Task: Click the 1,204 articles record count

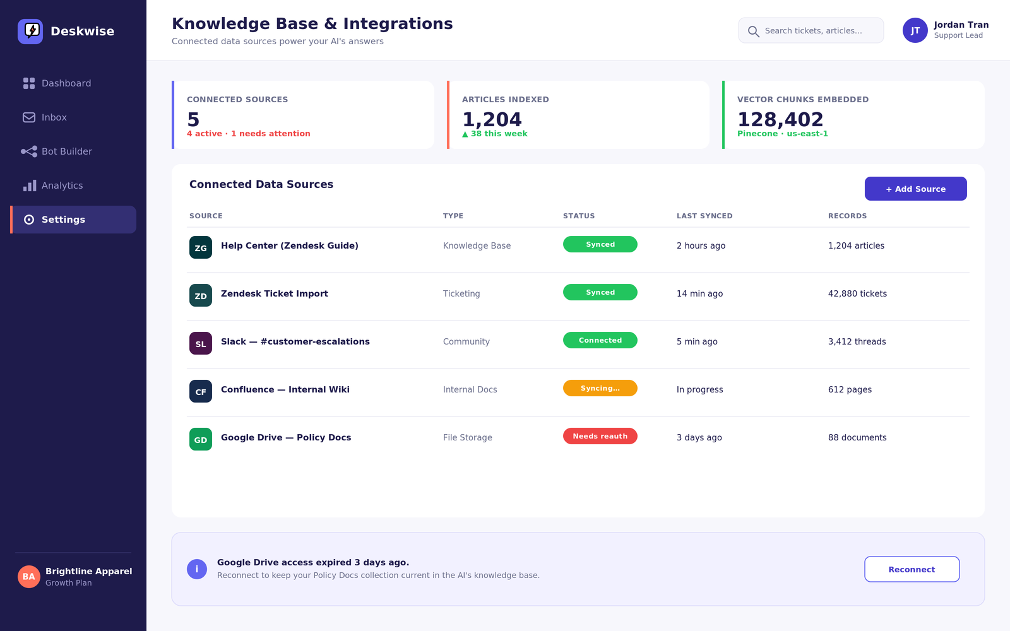Action: coord(856,245)
